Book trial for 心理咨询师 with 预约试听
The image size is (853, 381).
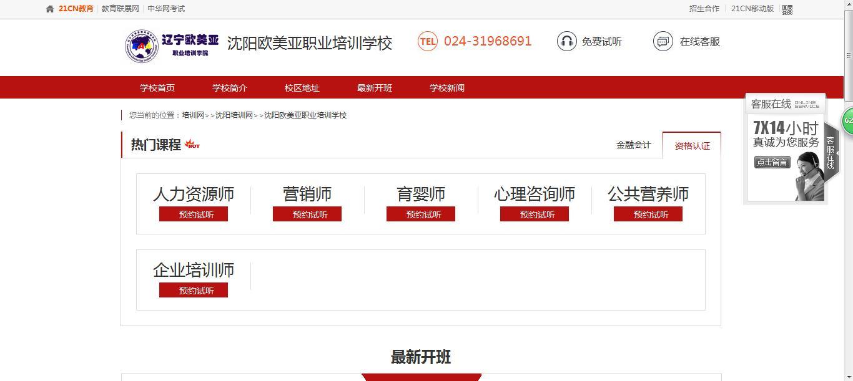pos(535,214)
